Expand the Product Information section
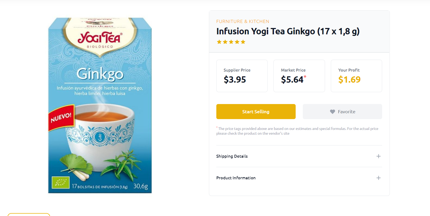The width and height of the screenshot is (430, 216). point(299,178)
